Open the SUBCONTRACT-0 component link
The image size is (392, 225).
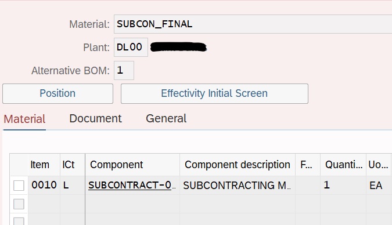click(x=131, y=186)
